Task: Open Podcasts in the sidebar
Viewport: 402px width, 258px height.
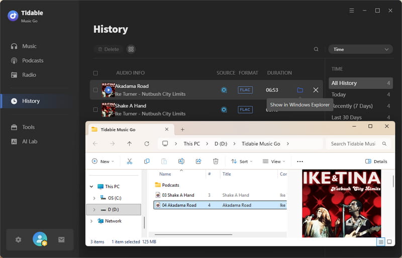Action: tap(33, 60)
